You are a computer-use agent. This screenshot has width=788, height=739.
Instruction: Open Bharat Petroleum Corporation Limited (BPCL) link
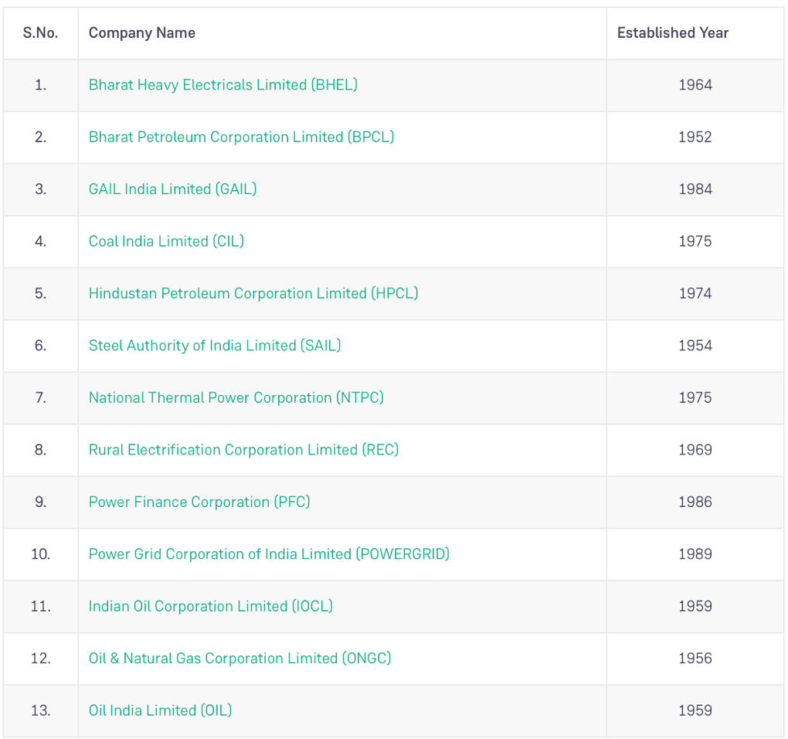(x=241, y=138)
